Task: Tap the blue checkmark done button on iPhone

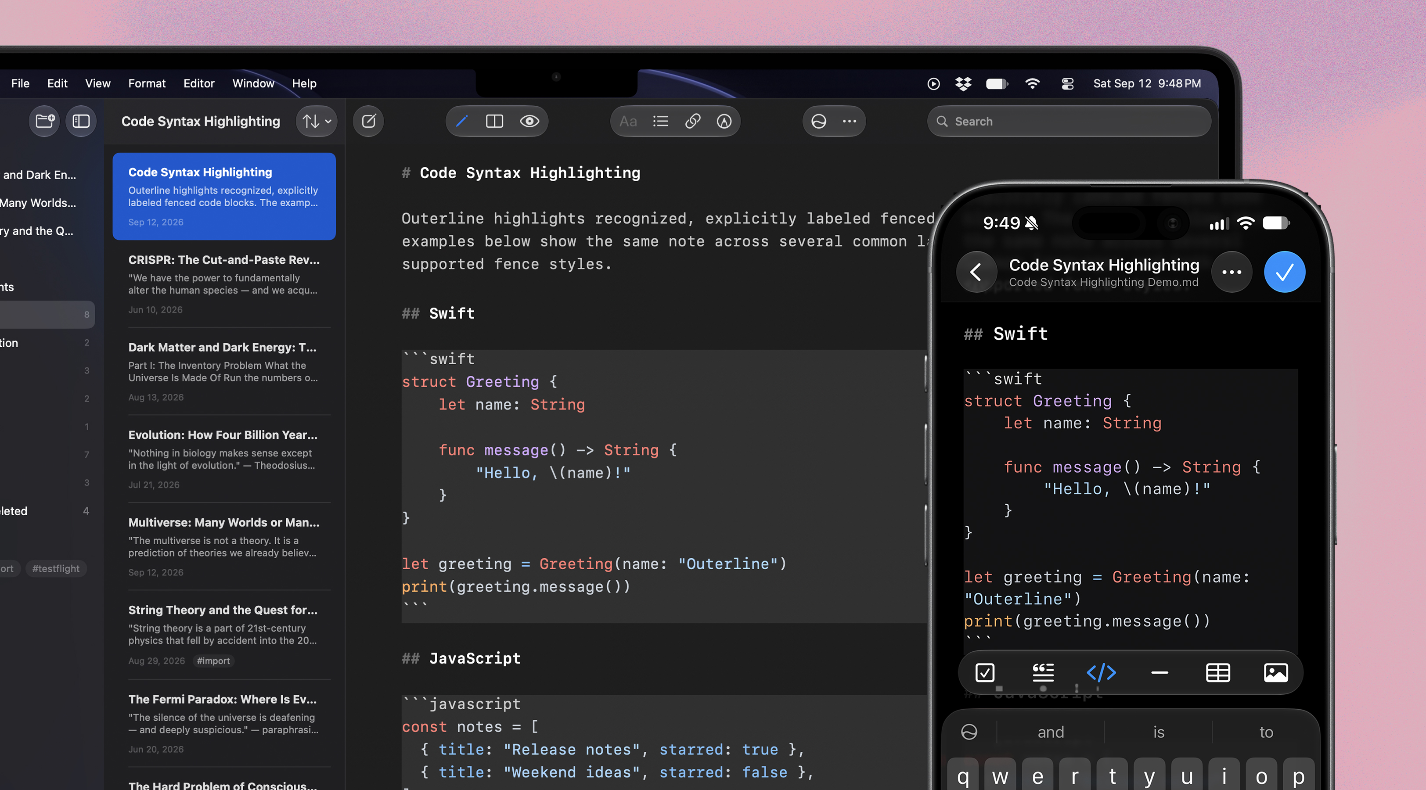Action: 1284,272
